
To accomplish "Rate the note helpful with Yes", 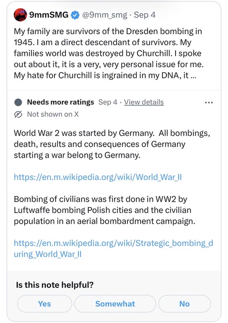I will 45,304.
